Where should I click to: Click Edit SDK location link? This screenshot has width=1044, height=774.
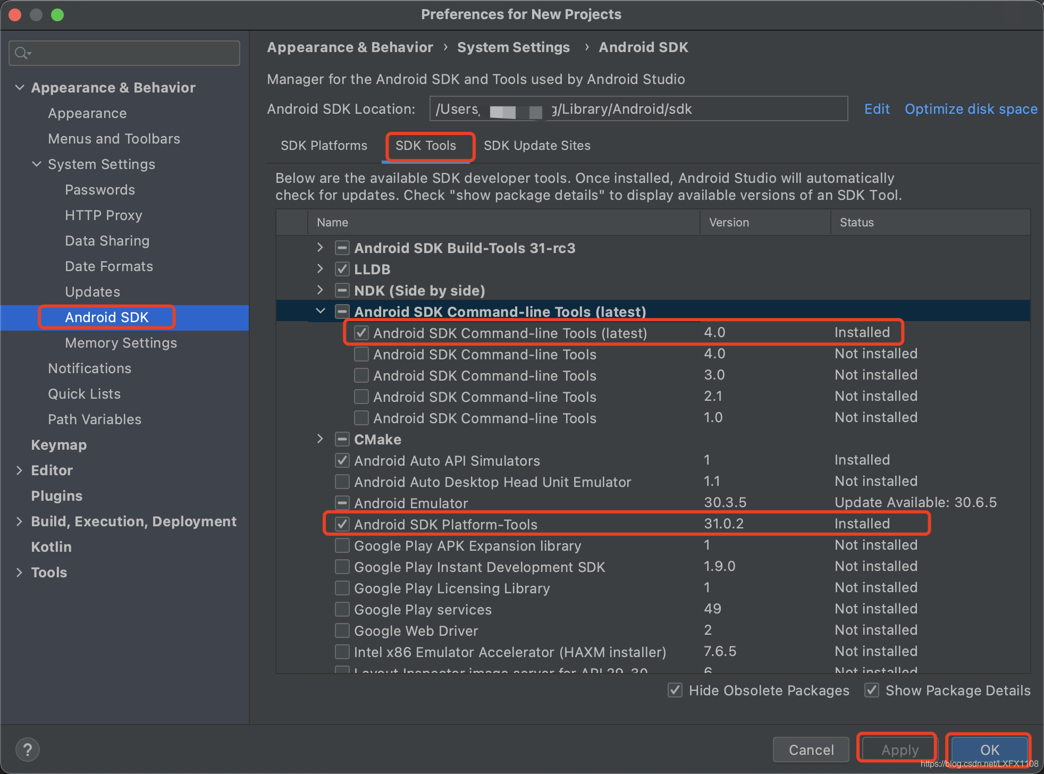[x=877, y=109]
